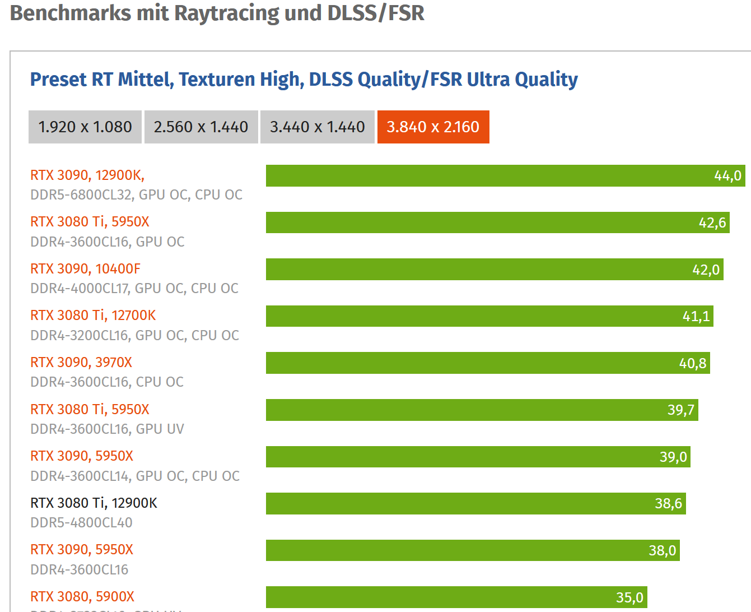
Task: Click the RTX 3090, 12900K entry label
Action: pos(87,175)
